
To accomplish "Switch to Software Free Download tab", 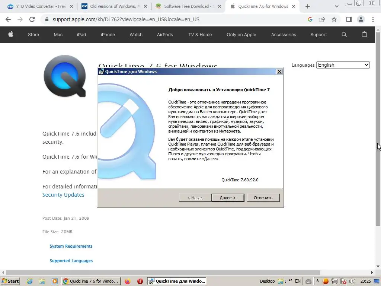I will tap(188, 6).
